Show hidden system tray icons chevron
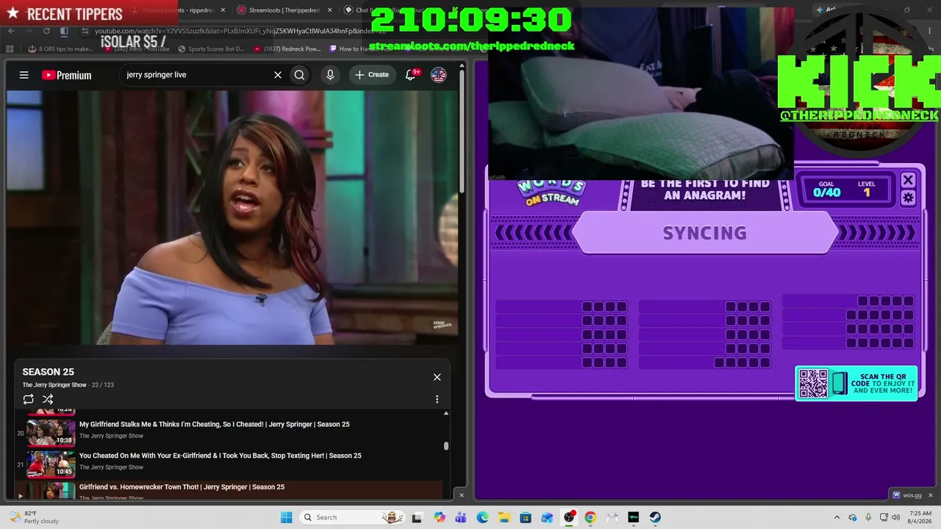This screenshot has height=529, width=941. (x=838, y=517)
